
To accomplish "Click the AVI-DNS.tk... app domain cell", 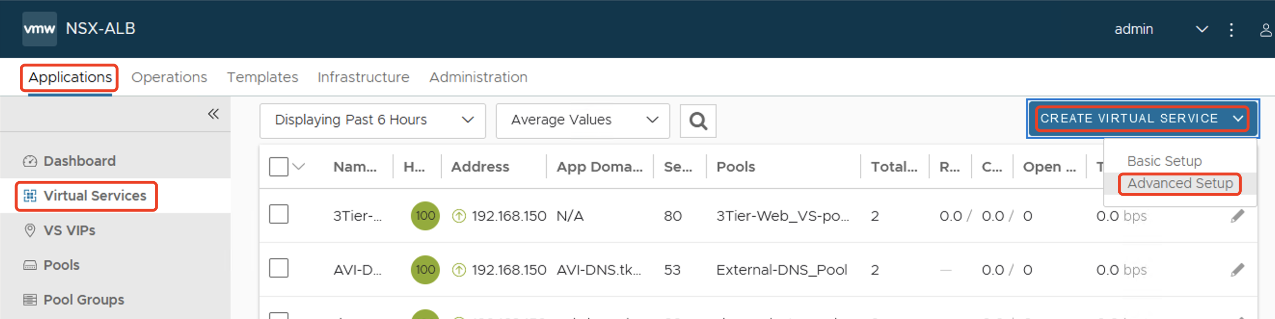I will [x=598, y=270].
